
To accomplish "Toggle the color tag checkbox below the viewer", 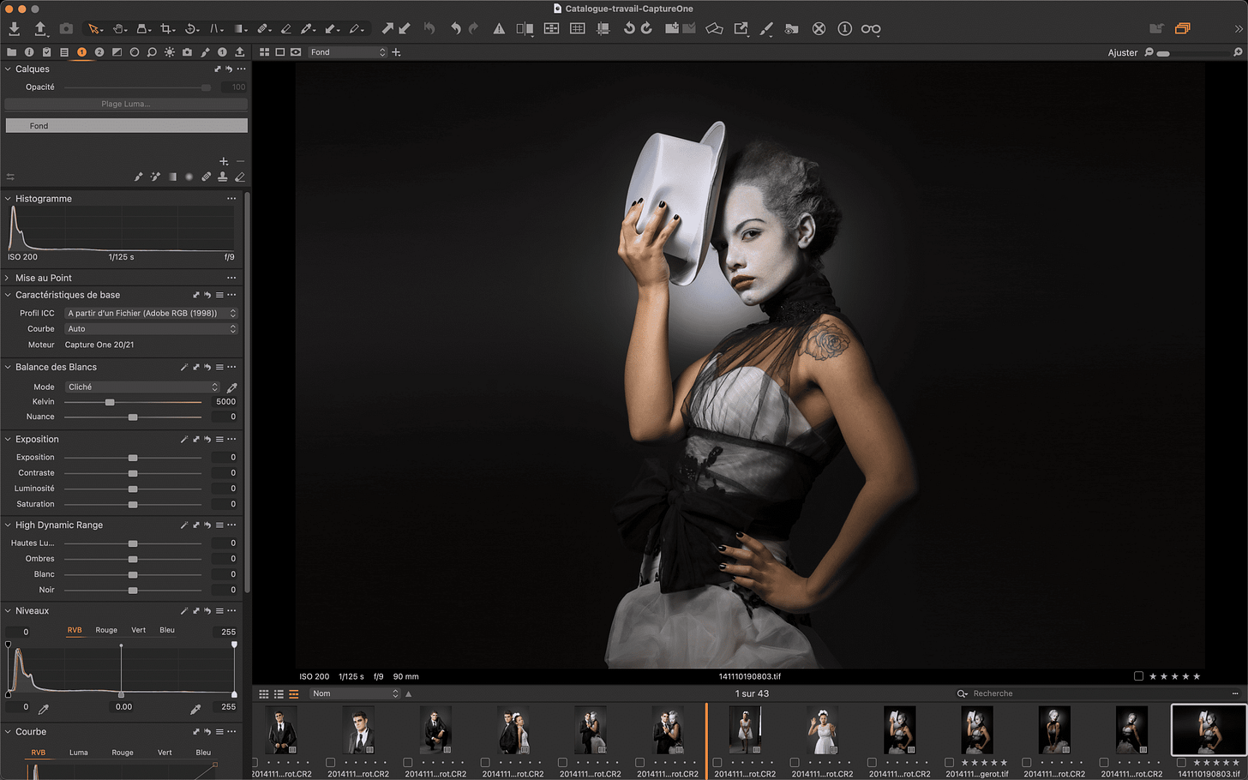I will click(x=1138, y=676).
